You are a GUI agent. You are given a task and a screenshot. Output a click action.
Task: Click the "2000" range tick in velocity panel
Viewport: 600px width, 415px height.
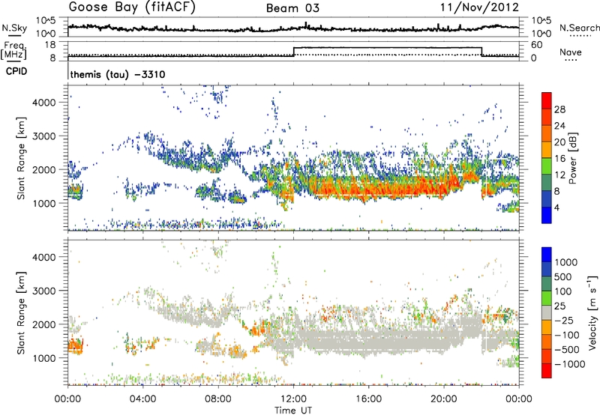click(x=44, y=324)
